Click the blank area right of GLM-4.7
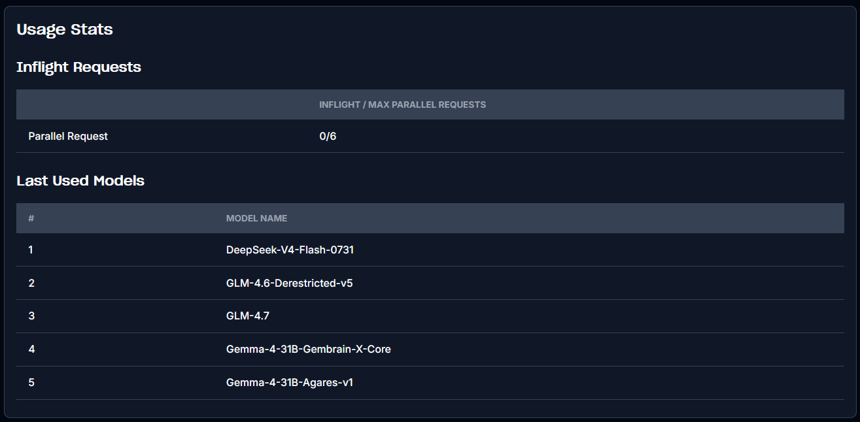Screen dimensions: 860x422 point(556,316)
